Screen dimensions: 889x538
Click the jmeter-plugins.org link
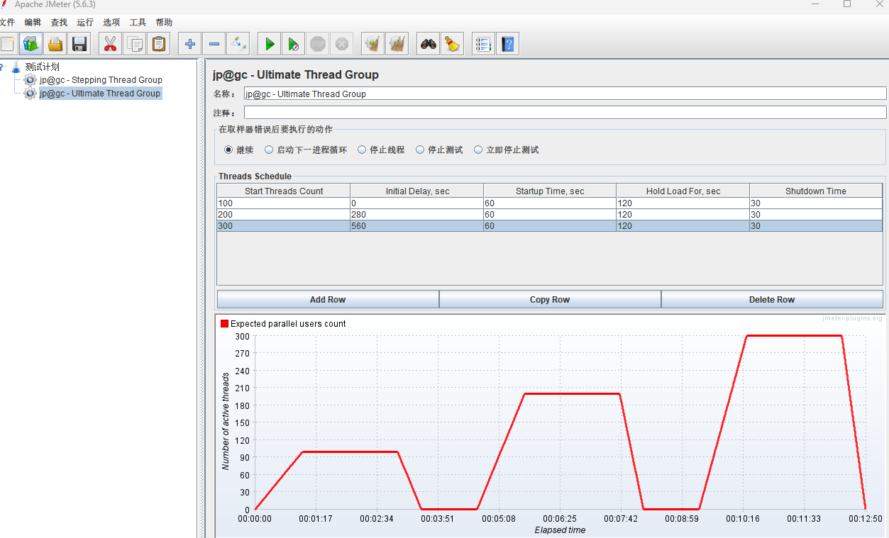[x=852, y=318]
